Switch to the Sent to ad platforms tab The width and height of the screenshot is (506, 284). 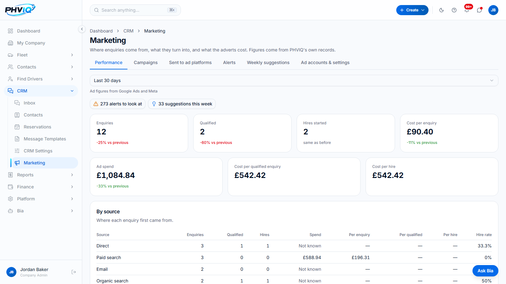(190, 62)
